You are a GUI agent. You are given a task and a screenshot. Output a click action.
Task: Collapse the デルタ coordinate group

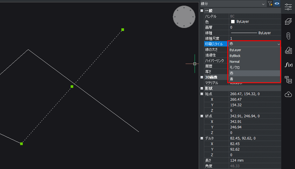point(202,138)
